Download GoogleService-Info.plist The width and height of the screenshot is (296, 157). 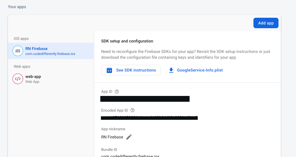click(x=196, y=70)
